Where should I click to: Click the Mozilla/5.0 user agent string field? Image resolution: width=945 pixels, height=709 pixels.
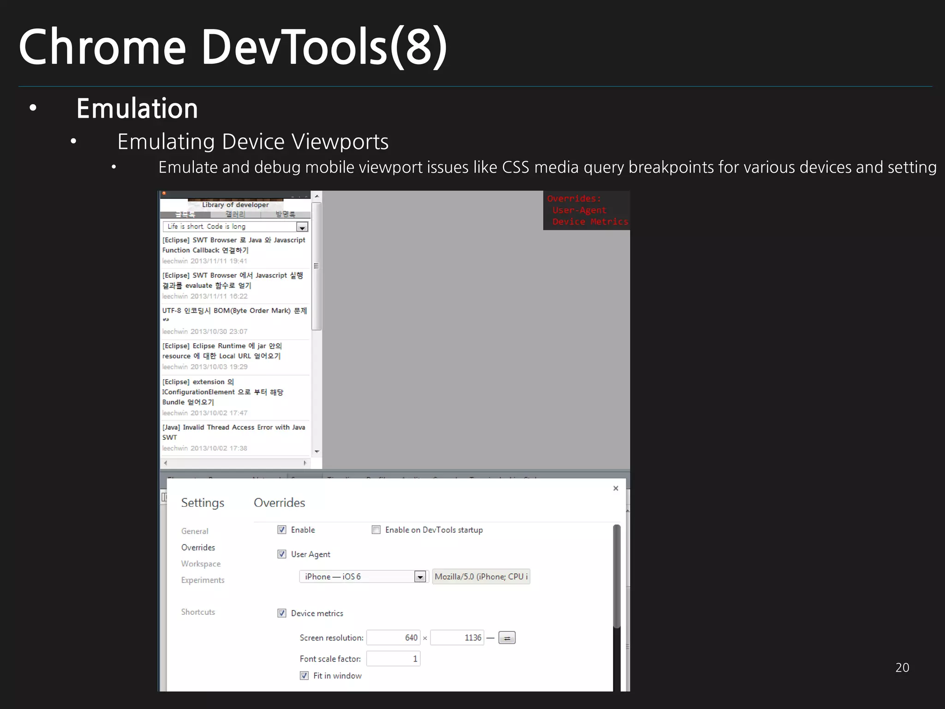481,577
